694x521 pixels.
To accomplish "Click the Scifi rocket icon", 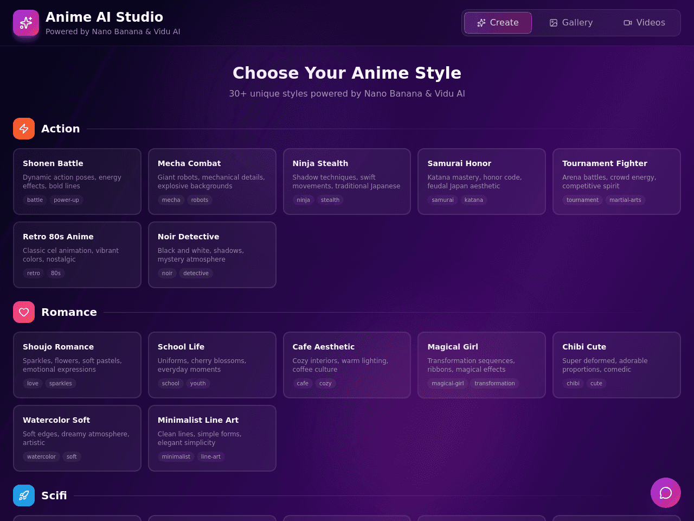I will 24,495.
